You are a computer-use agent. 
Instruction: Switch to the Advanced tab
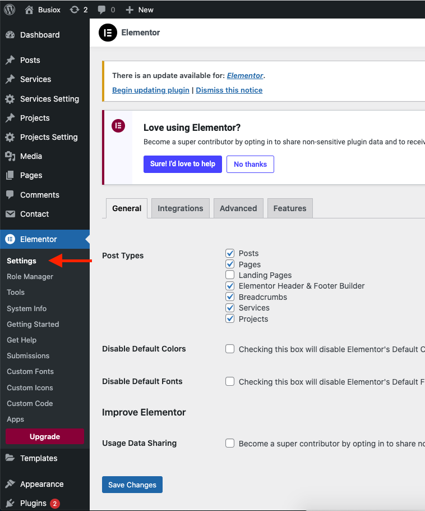click(238, 208)
